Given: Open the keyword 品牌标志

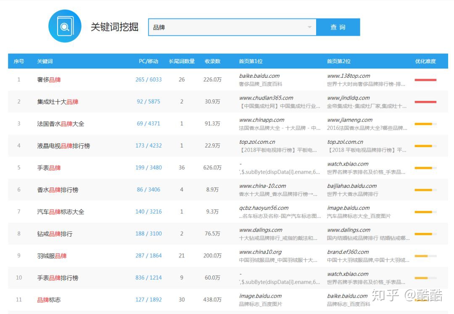Looking at the screenshot, I should (49, 300).
